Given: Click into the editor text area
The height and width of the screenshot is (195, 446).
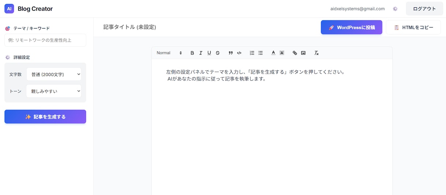Looking at the screenshot, I should [272, 126].
